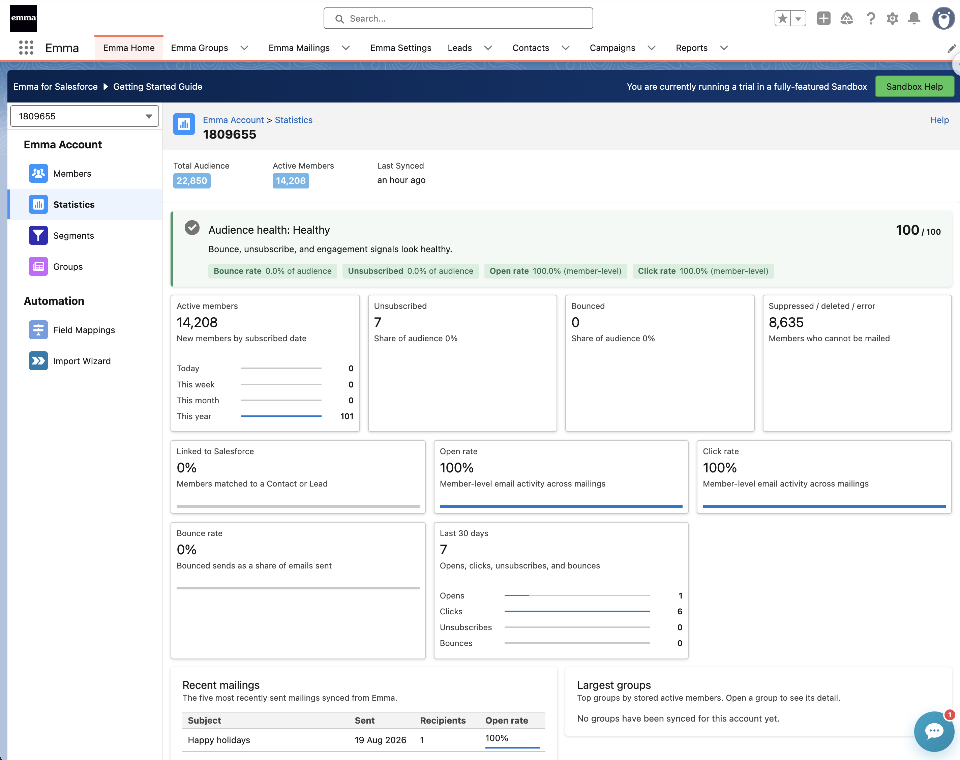Click the Open rate card progress bar
The image size is (960, 760).
(561, 506)
